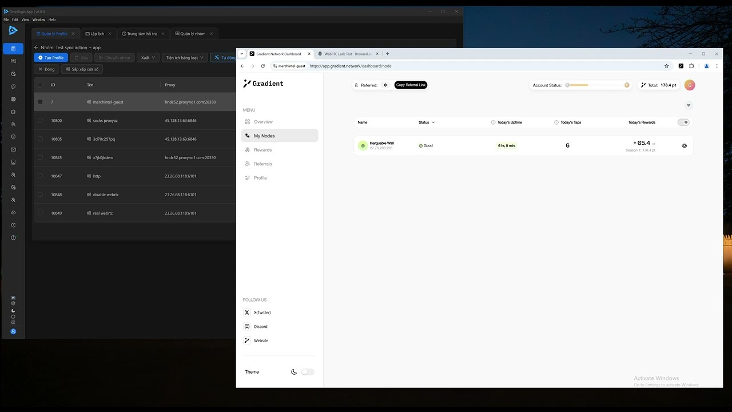Open the browser tab search chevron

point(242,54)
